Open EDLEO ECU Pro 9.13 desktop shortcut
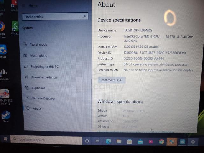204x153 pixels. pyautogui.click(x=5, y=97)
